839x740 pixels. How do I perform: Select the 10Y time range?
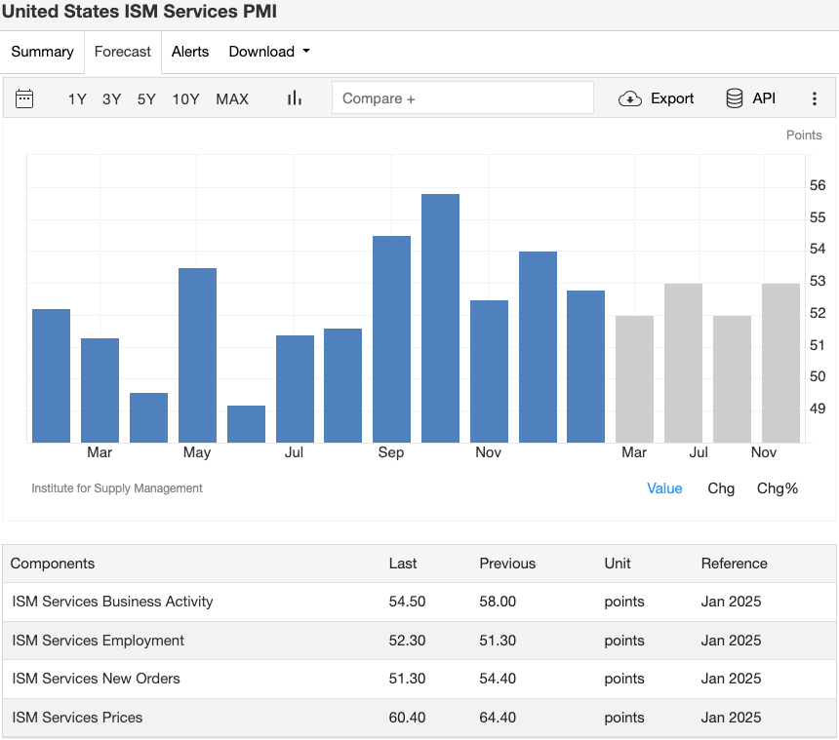click(185, 98)
